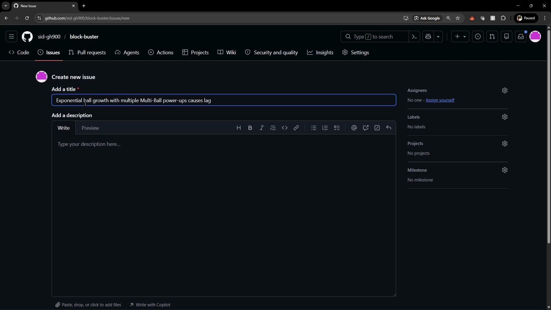Insert a task list
551x310 pixels.
(337, 128)
